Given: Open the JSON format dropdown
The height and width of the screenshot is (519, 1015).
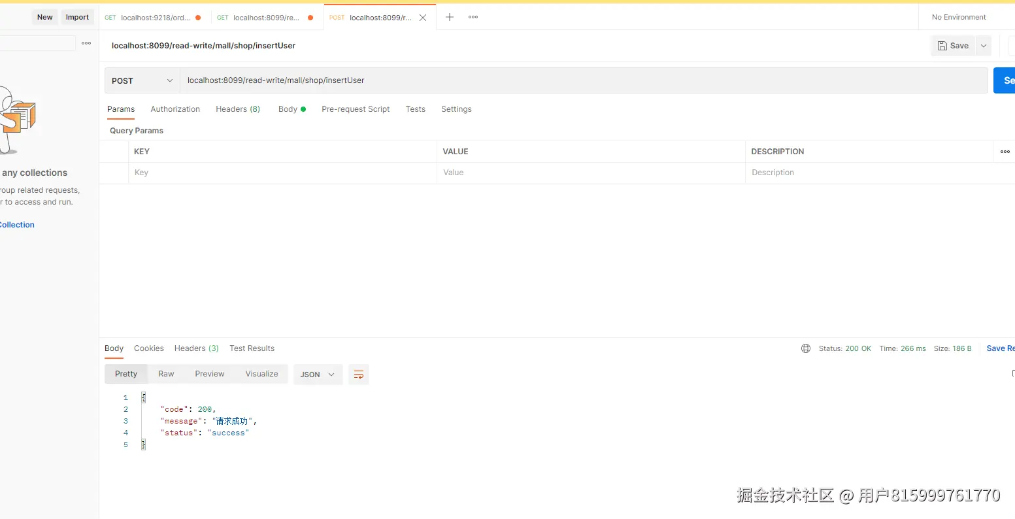Looking at the screenshot, I should point(318,375).
